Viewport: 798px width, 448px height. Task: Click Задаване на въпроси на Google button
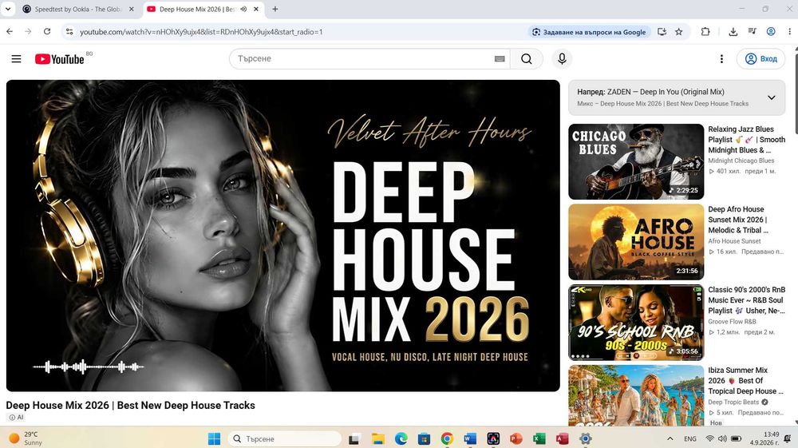[589, 32]
